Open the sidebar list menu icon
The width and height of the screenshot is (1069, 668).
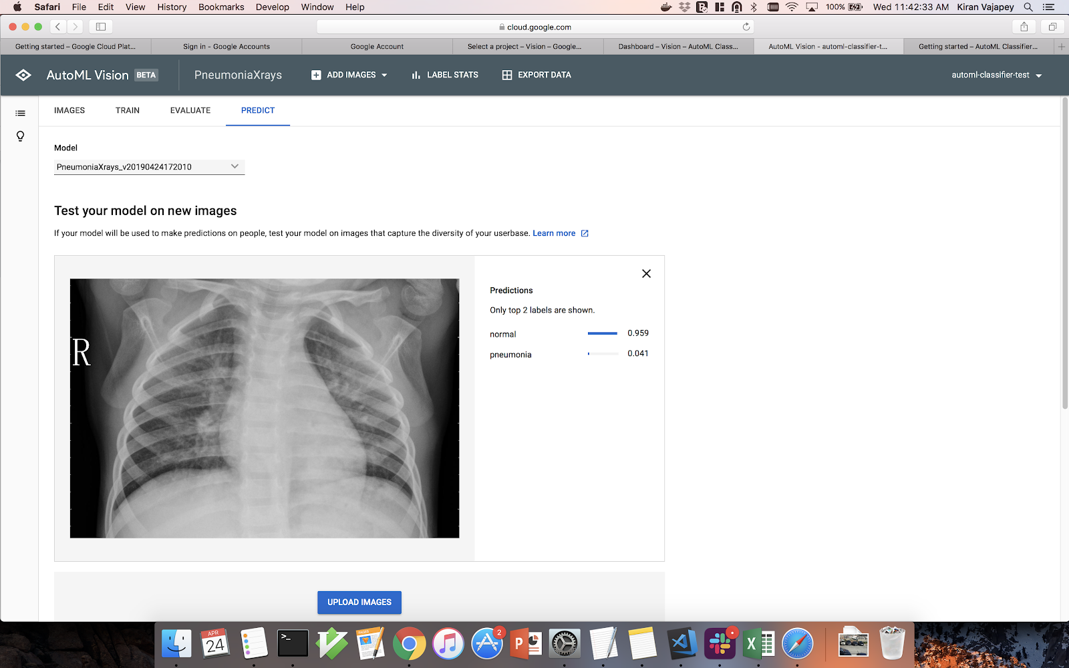tap(21, 114)
